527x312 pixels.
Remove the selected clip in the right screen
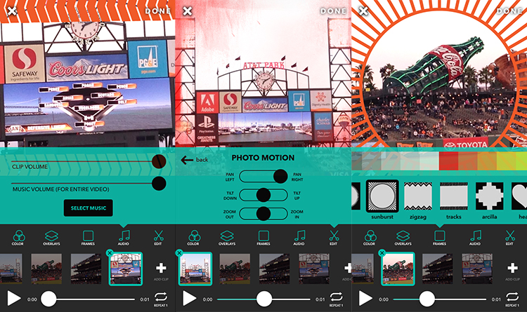(x=382, y=253)
